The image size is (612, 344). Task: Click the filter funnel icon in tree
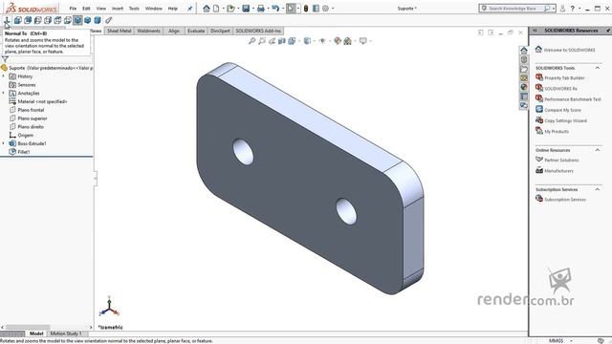[x=5, y=59]
